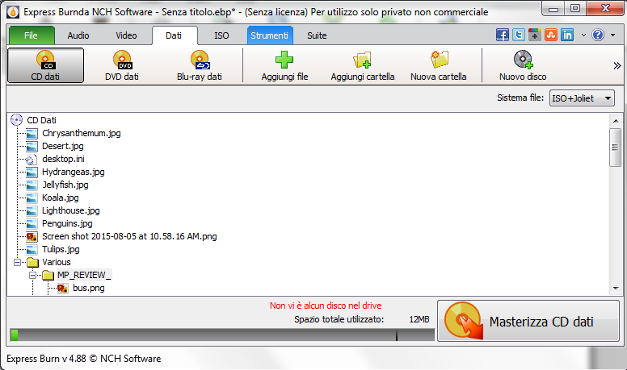Choose DVD dati disc type
627x370 pixels.
click(x=122, y=65)
